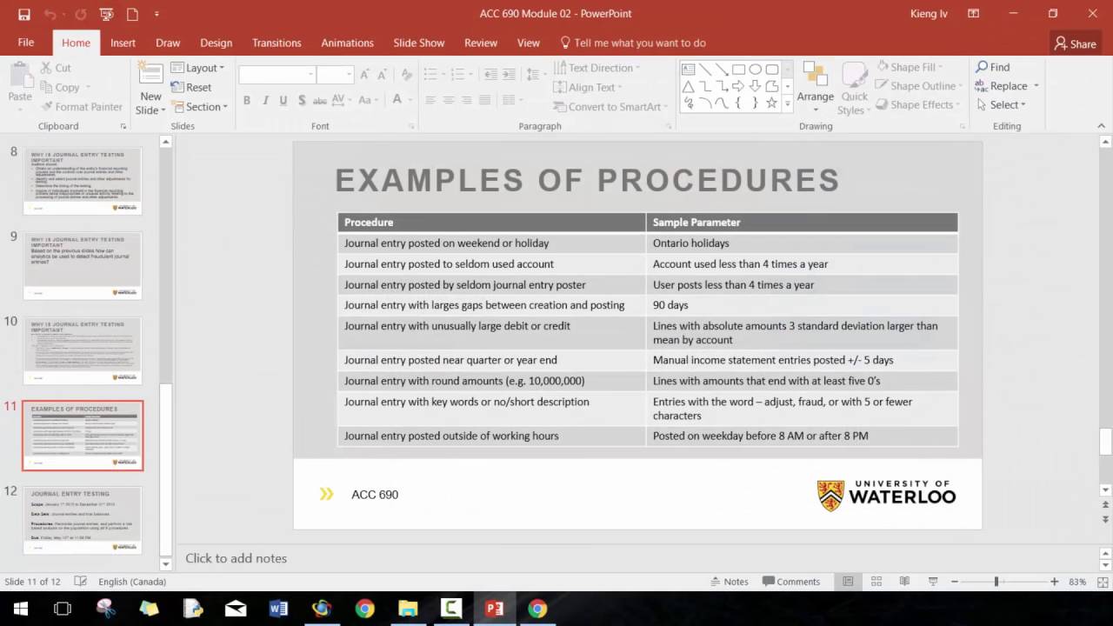
Task: Click the zoom out minus icon
Action: tap(955, 582)
